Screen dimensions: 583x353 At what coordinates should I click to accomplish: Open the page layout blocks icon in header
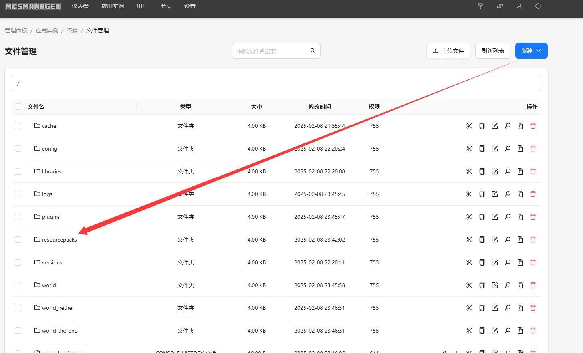click(500, 6)
